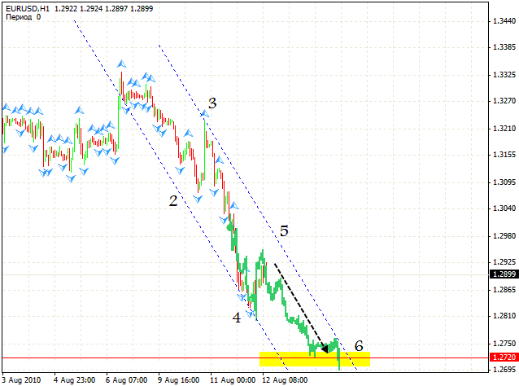Click the 1.3325 price axis label
Viewport: 519px width, 386px height.
504,75
